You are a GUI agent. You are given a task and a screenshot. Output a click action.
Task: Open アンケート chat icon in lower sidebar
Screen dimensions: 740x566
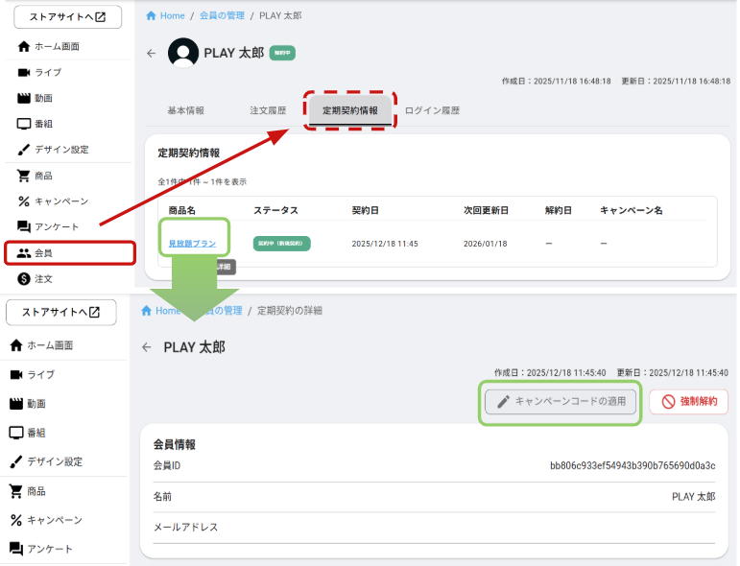coord(16,549)
